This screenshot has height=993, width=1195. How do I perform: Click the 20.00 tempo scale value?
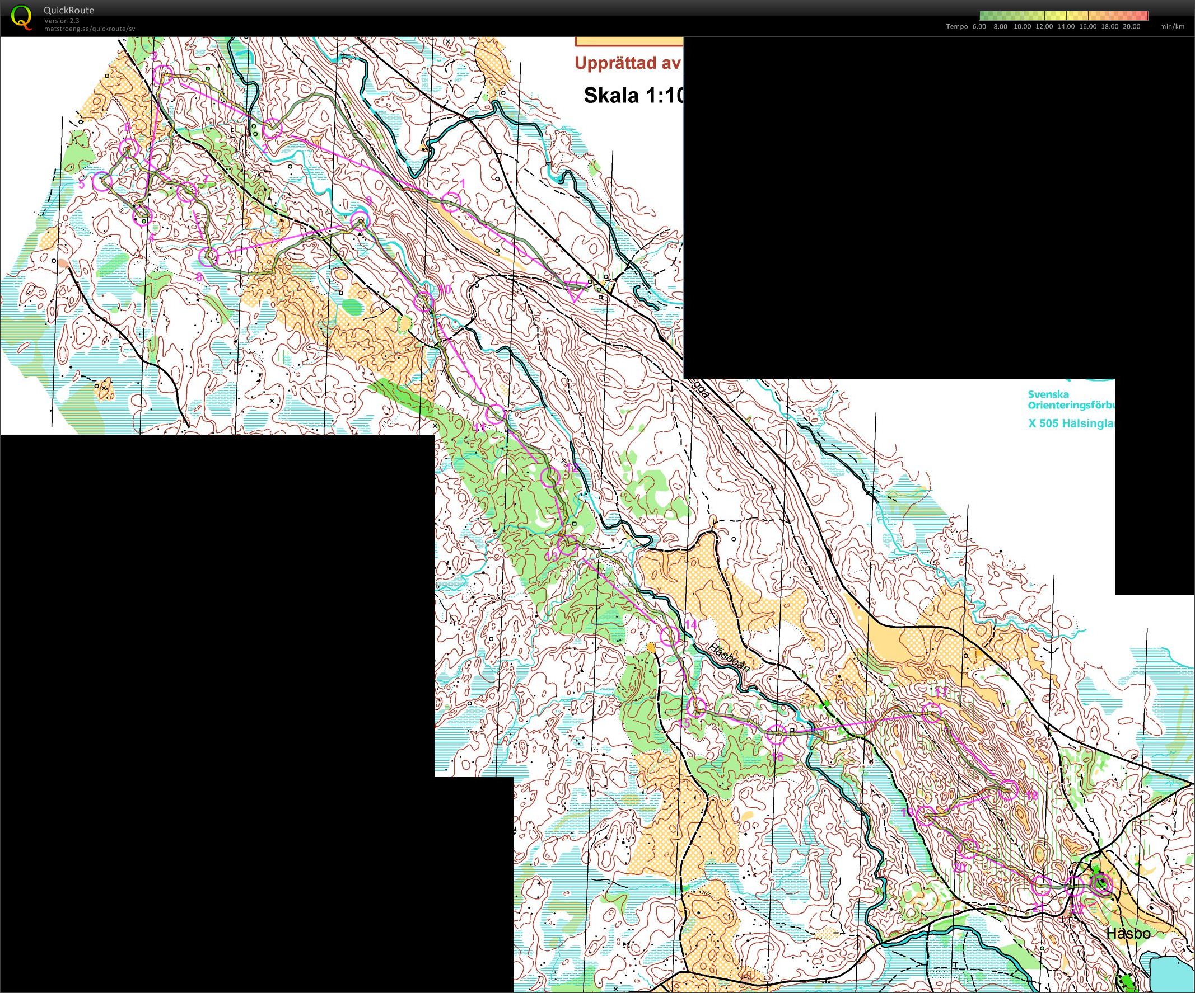[x=1132, y=27]
